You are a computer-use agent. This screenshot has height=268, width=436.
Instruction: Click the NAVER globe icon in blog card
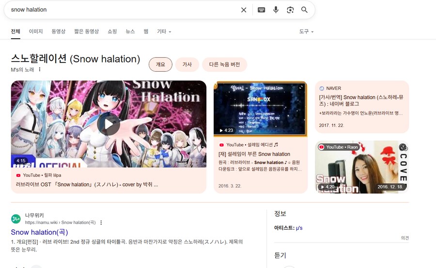[x=322, y=88]
